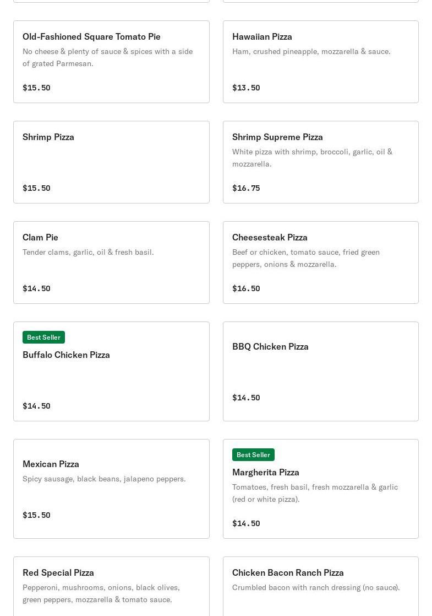Viewport: 432px width, 616px height.
Task: Select the BBQ Chicken Pizza card
Action: click(x=321, y=371)
